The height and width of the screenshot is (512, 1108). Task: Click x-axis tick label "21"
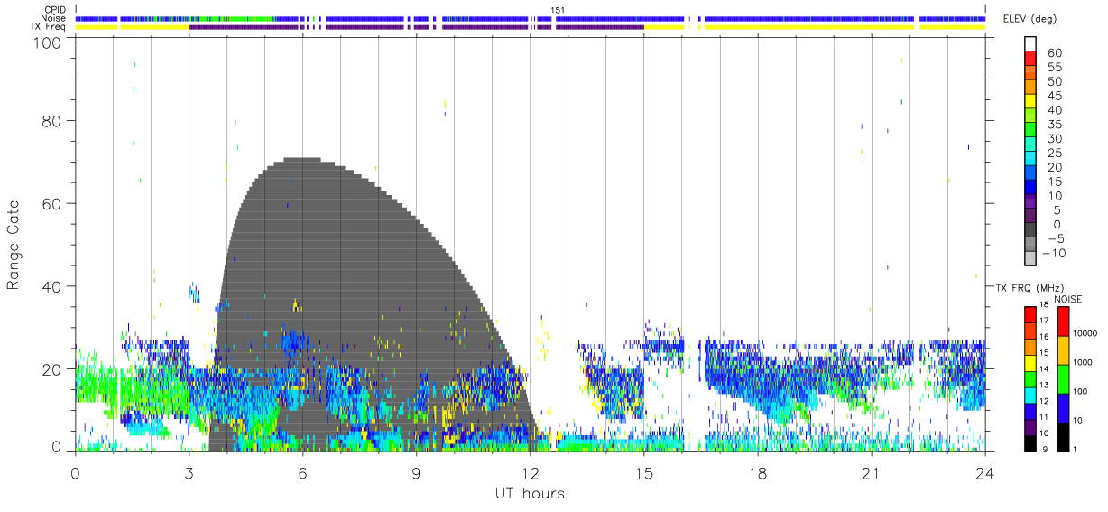871,473
